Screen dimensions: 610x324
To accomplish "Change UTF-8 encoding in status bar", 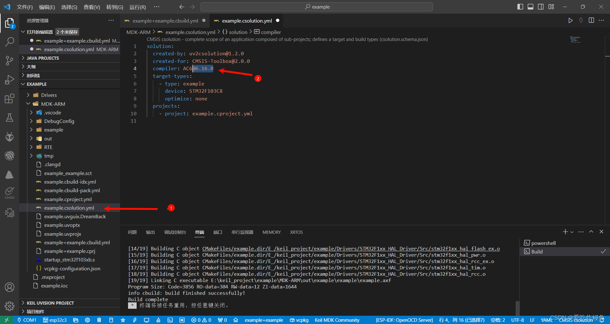I will 518,320.
